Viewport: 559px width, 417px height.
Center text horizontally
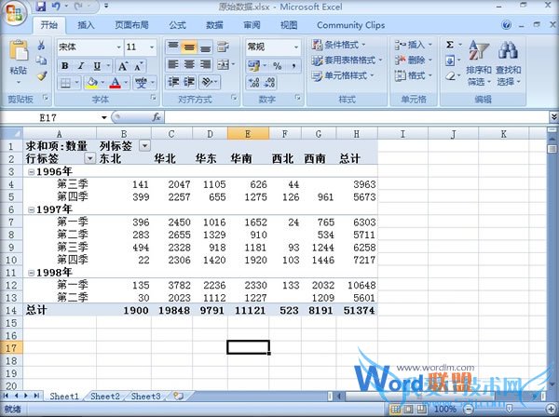[189, 65]
